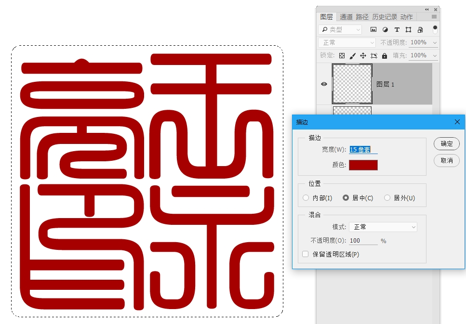Viewport: 466px width, 324px height.
Task: Filter layers by adjustment layers icon
Action: point(385,30)
